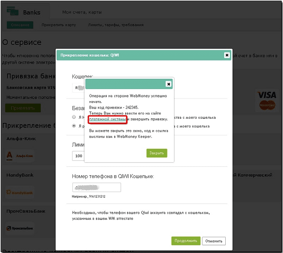Click the green 'Закрыть' button
This screenshot has height=253, width=283.
click(157, 153)
